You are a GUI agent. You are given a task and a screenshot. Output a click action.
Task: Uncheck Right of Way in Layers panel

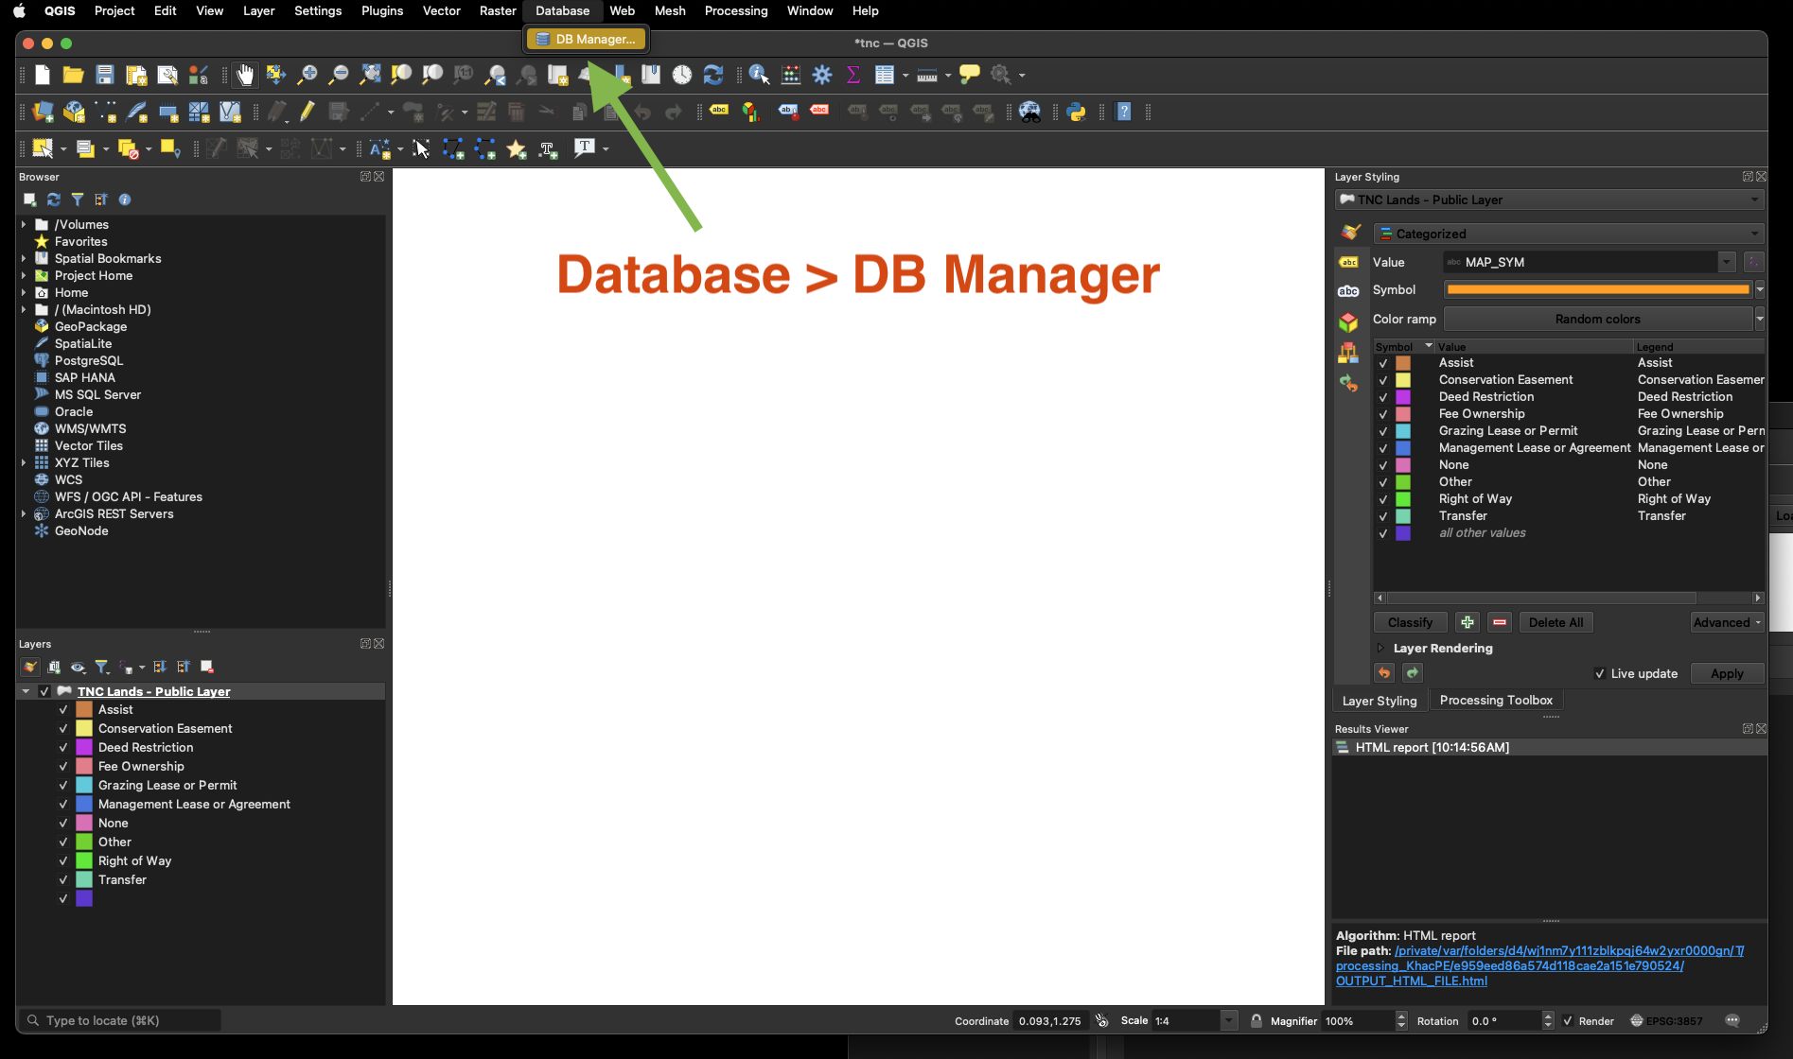(63, 860)
